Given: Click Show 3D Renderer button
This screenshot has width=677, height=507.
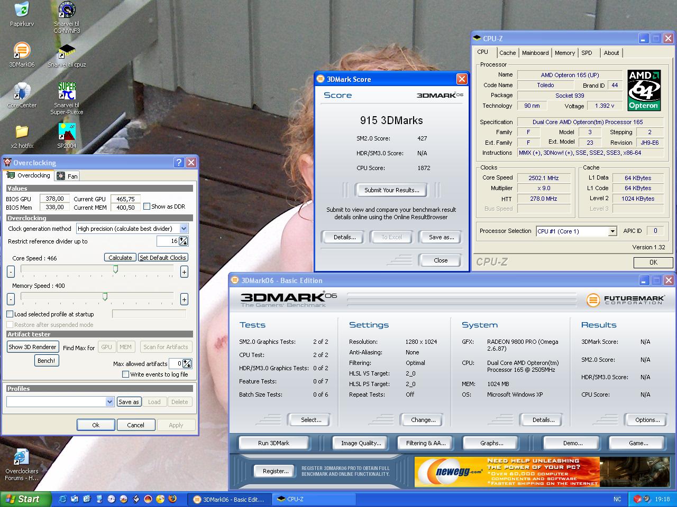Looking at the screenshot, I should coord(32,347).
